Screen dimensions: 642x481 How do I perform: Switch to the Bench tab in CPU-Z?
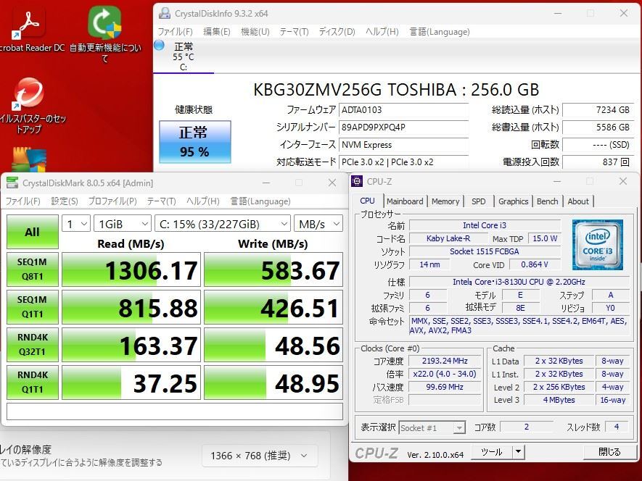tap(547, 201)
